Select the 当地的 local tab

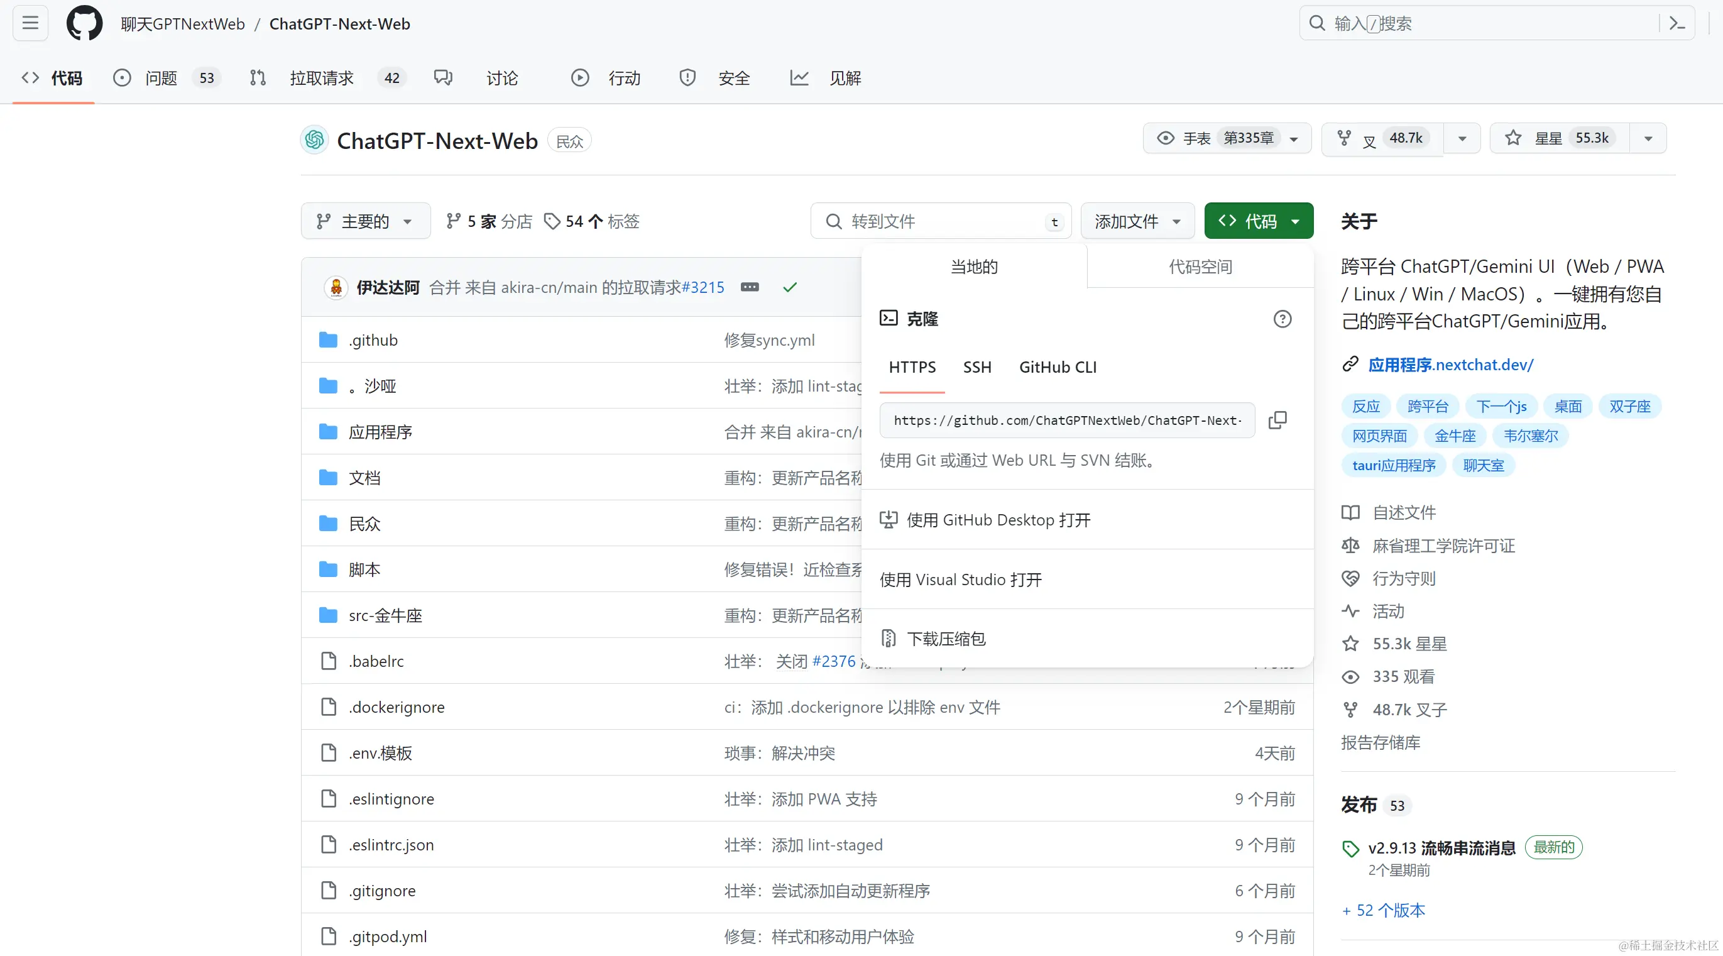[x=974, y=266]
